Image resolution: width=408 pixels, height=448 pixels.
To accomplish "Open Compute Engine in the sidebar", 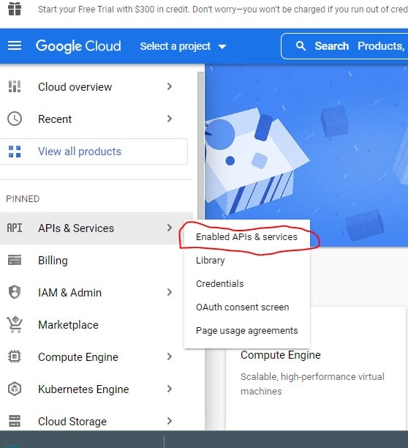I will [97, 356].
